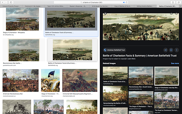
Task: Open related Siege of Charleston was key Rev image
Action: (x=167, y=76)
